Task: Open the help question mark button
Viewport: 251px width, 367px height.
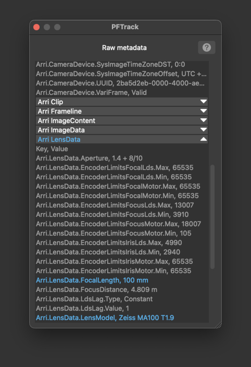Action: [207, 47]
